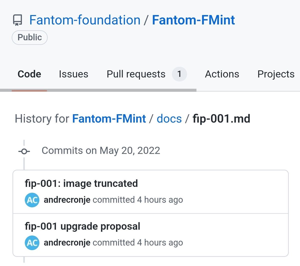Open the Fantom-foundation organization link
The width and height of the screenshot is (300, 266).
[x=85, y=20]
